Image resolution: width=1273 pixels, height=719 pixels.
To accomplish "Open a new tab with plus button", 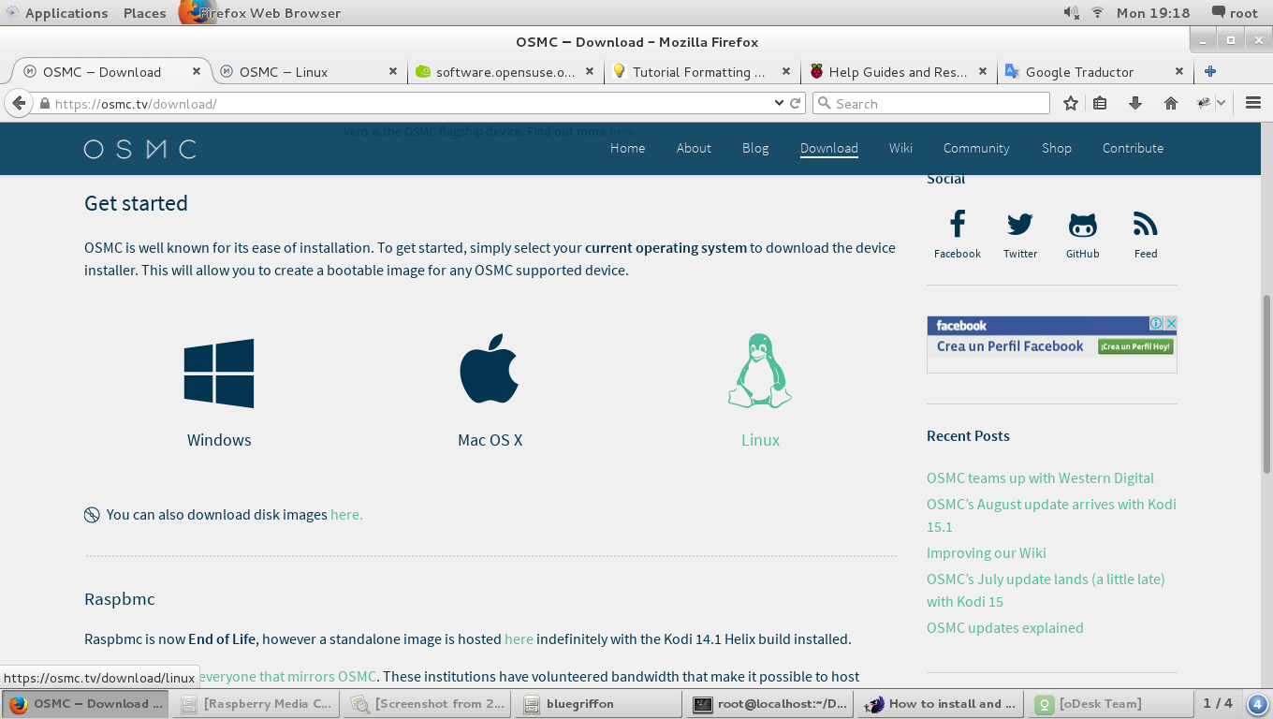I will 1210,71.
